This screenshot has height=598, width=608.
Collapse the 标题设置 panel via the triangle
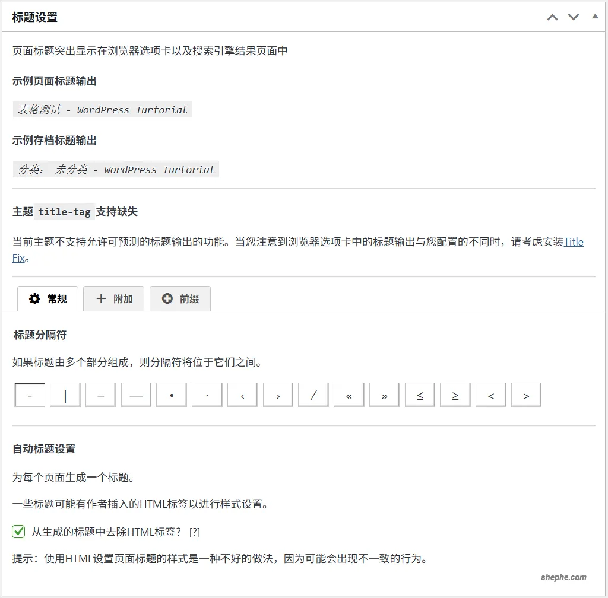click(x=594, y=16)
